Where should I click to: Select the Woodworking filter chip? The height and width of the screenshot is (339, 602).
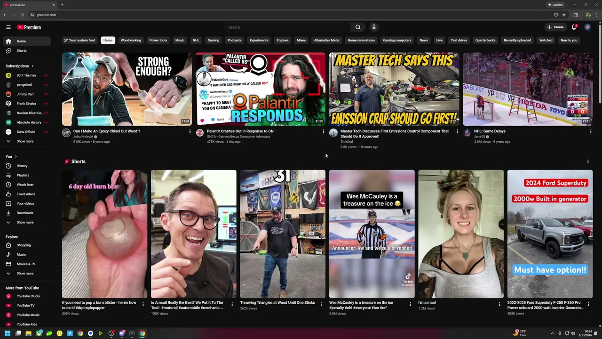[131, 40]
